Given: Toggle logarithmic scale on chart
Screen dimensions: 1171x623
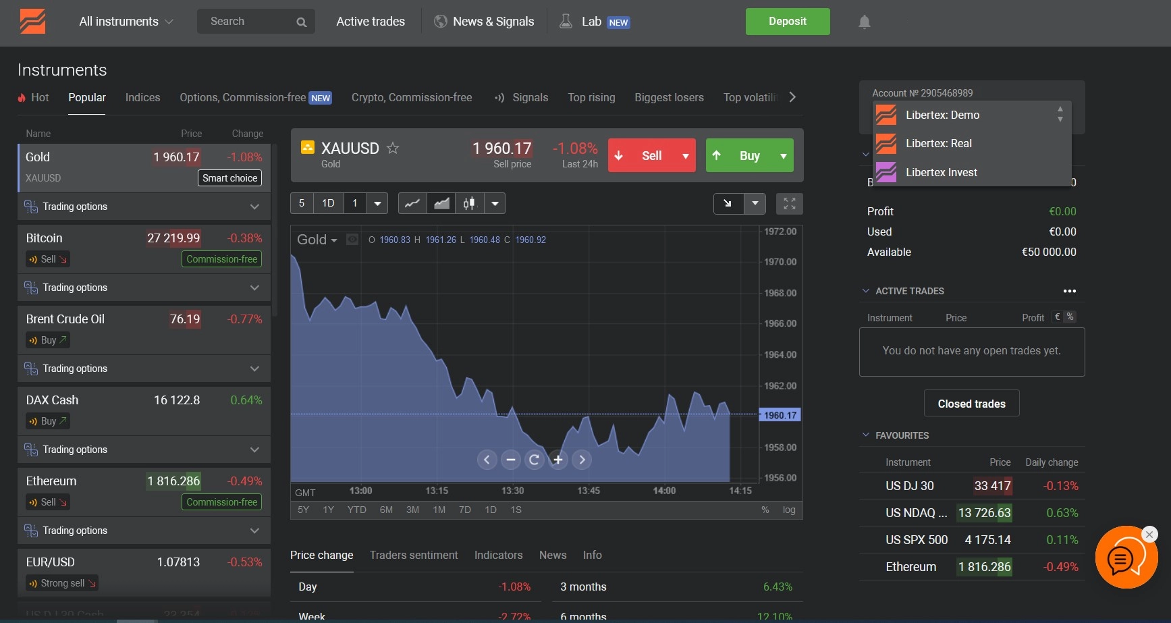Looking at the screenshot, I should click(788, 510).
